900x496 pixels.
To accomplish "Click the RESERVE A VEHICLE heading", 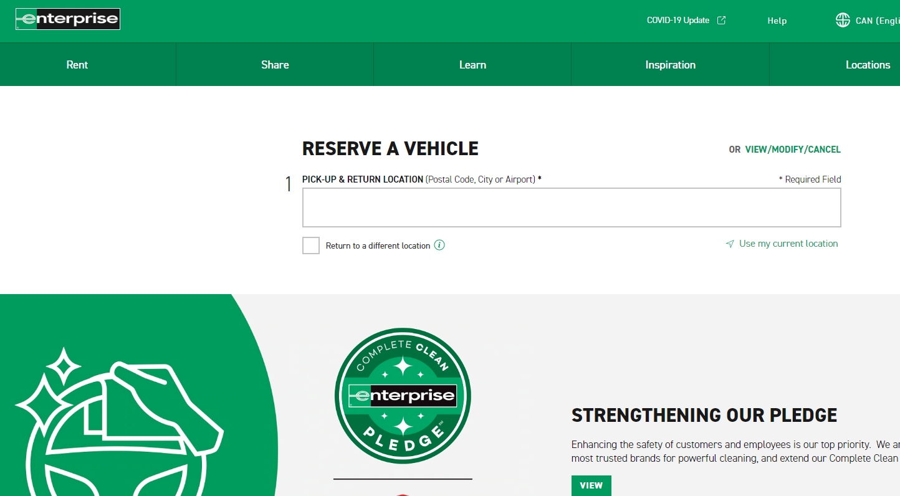I will 390,148.
